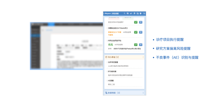This screenshot has height=105, width=221.
Task: Open the 数据填报 section more-options menu
Action: [143, 93]
